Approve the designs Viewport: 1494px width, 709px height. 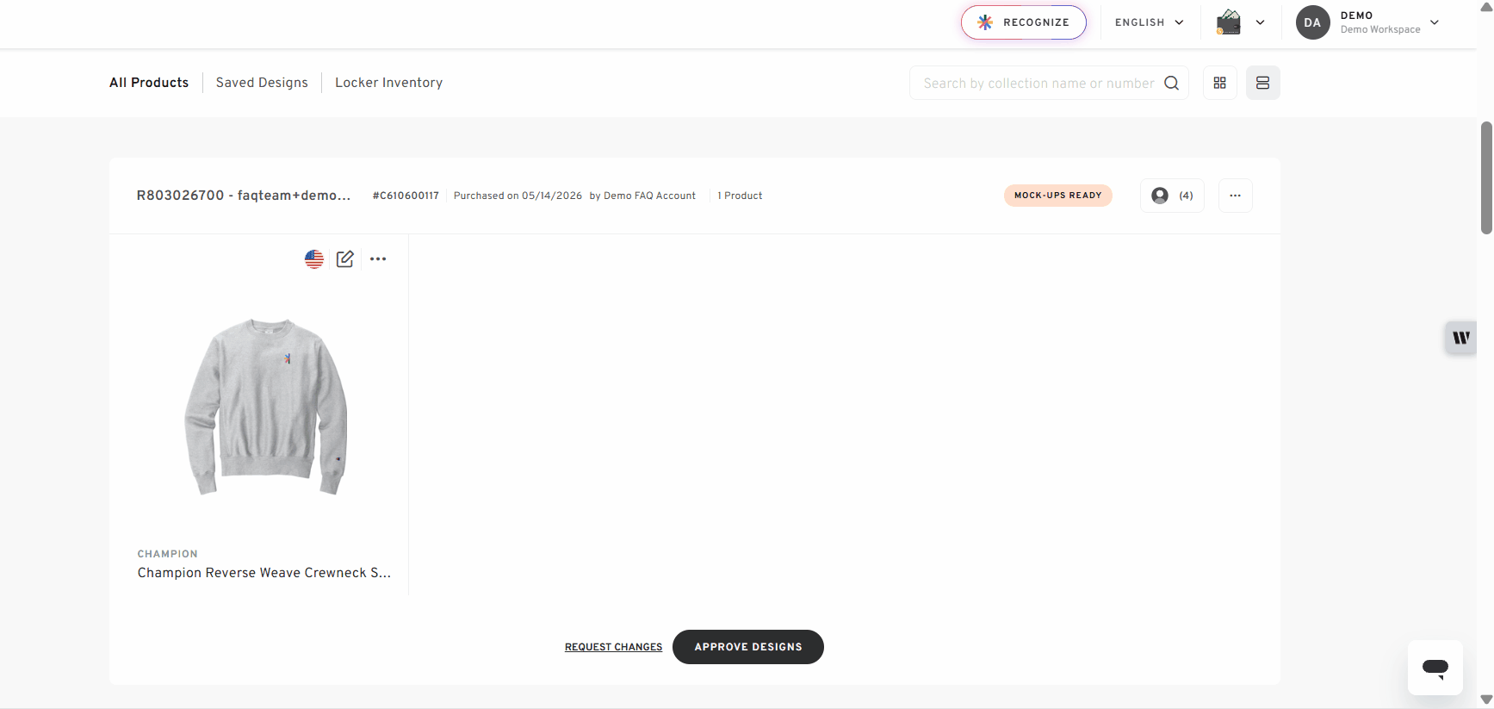tap(748, 647)
